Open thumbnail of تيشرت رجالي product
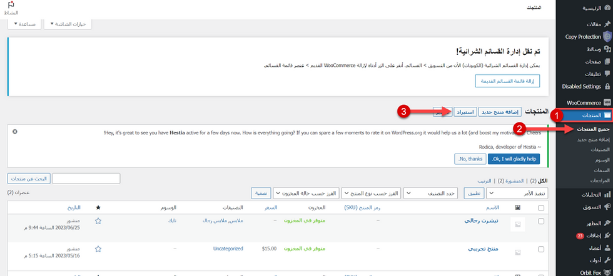 518,224
